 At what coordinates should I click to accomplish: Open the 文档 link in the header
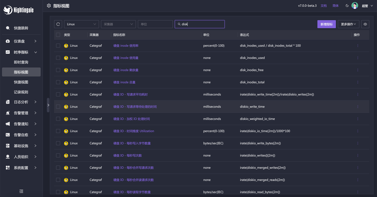(323, 6)
